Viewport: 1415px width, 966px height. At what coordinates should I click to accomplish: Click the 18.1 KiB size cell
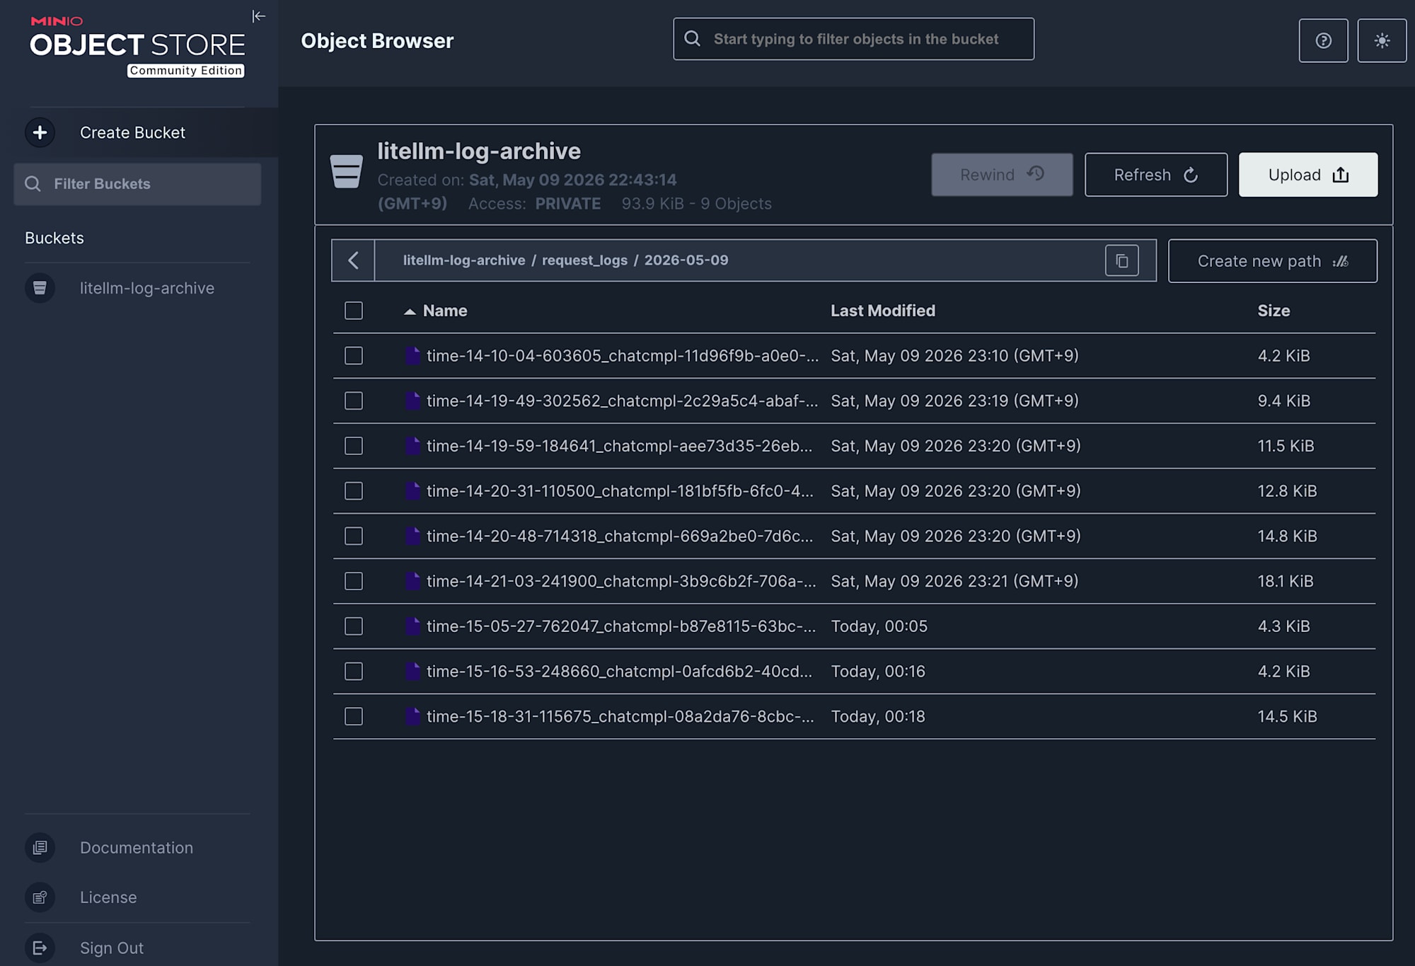click(x=1286, y=581)
